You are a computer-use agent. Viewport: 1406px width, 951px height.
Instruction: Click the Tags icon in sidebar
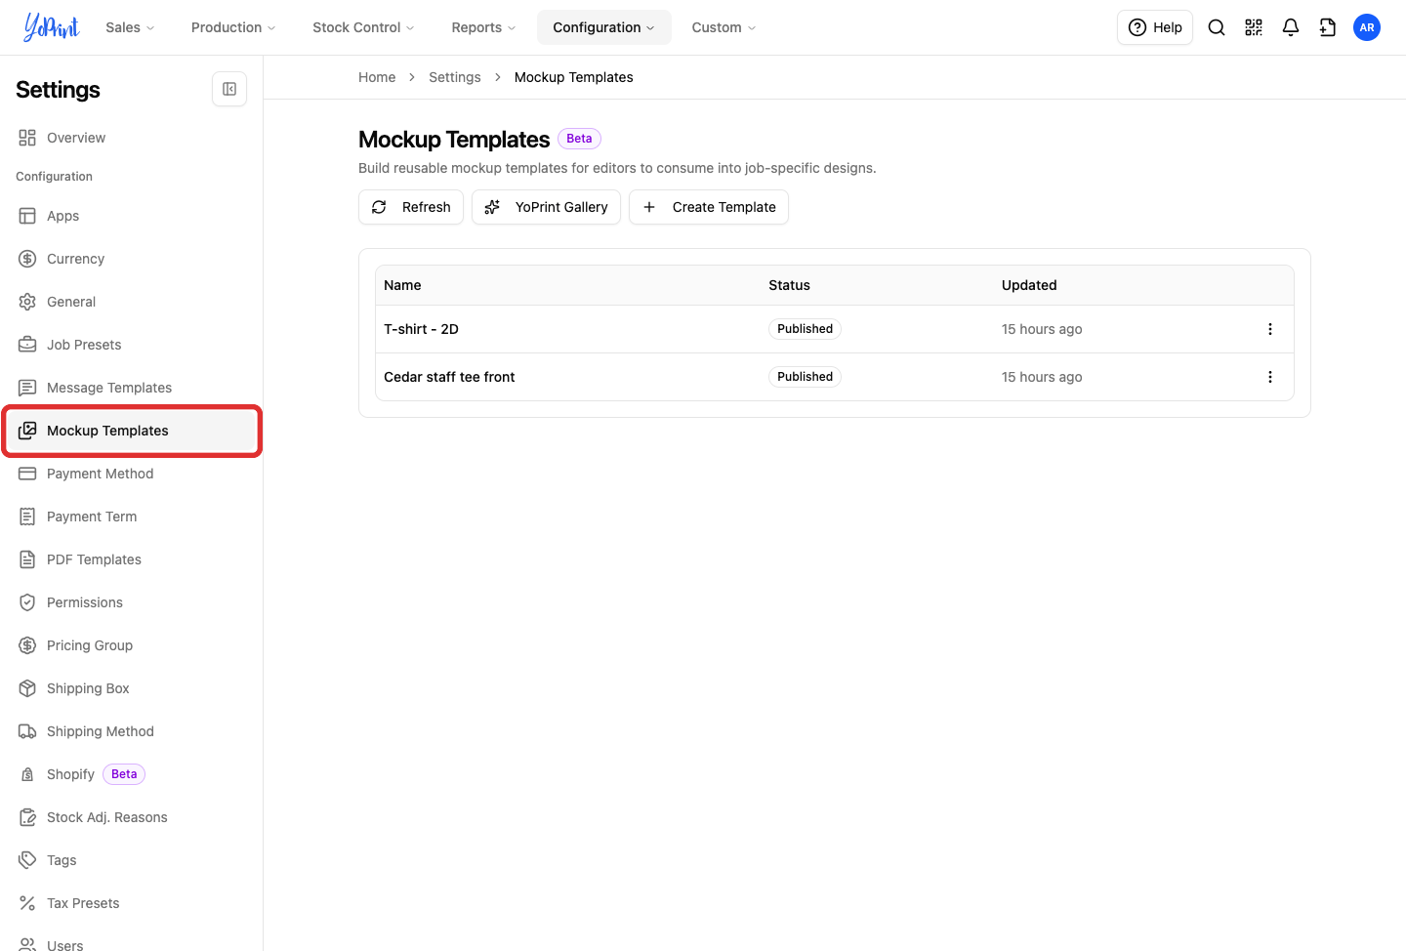(27, 860)
